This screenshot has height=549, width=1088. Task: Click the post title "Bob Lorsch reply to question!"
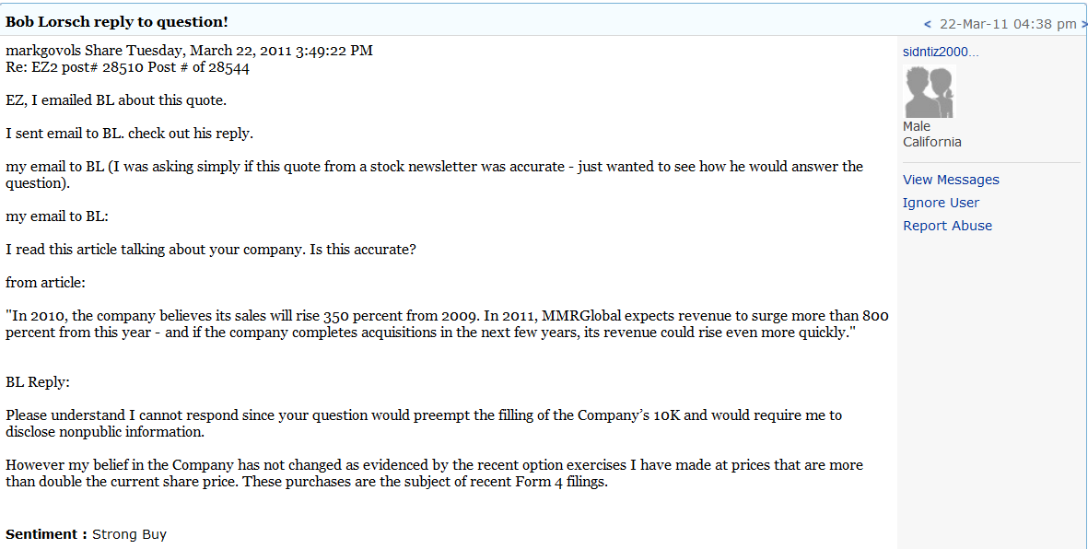117,21
